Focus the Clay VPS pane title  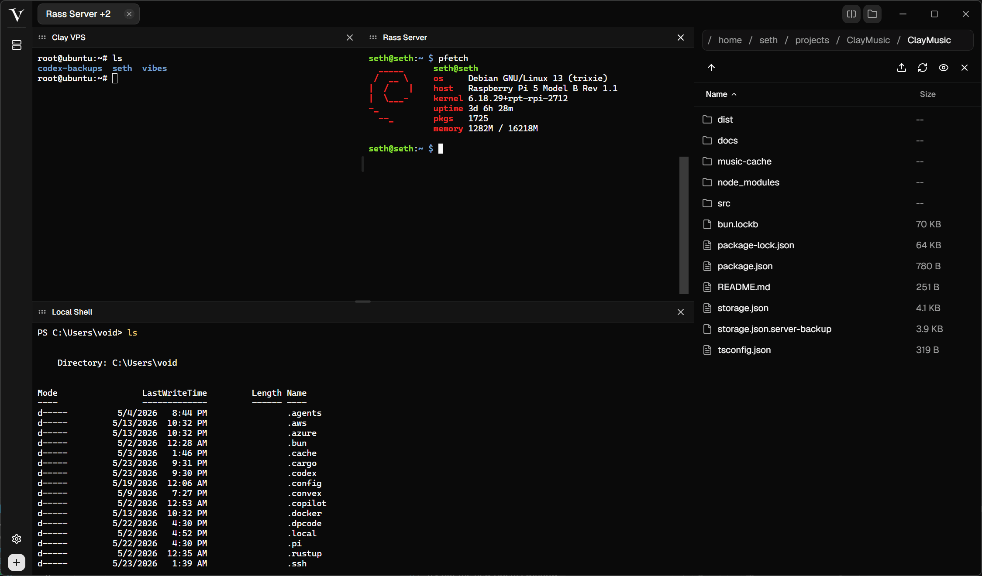(69, 38)
